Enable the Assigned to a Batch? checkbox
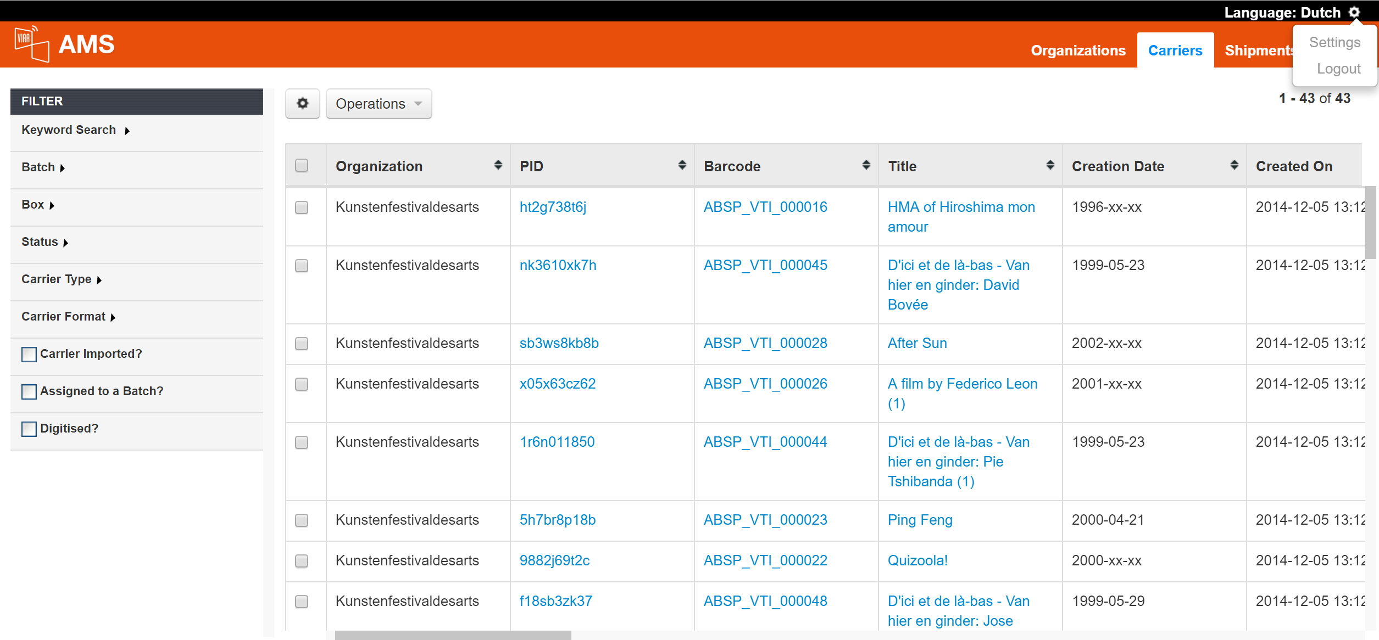This screenshot has width=1379, height=640. pos(30,391)
